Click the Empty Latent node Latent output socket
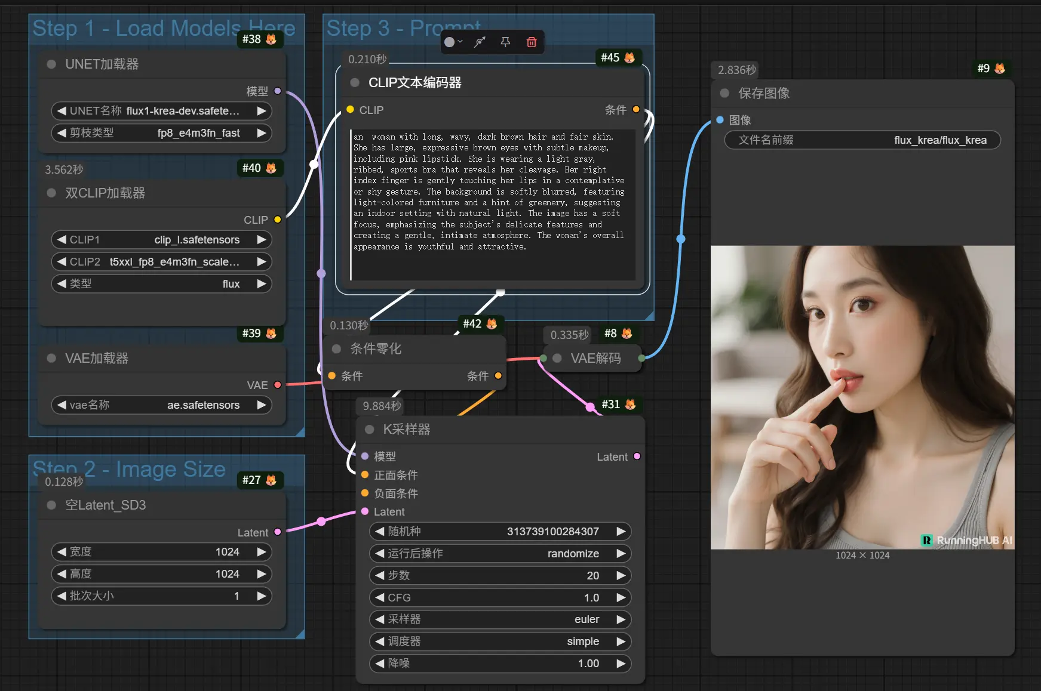The image size is (1041, 691). tap(277, 532)
